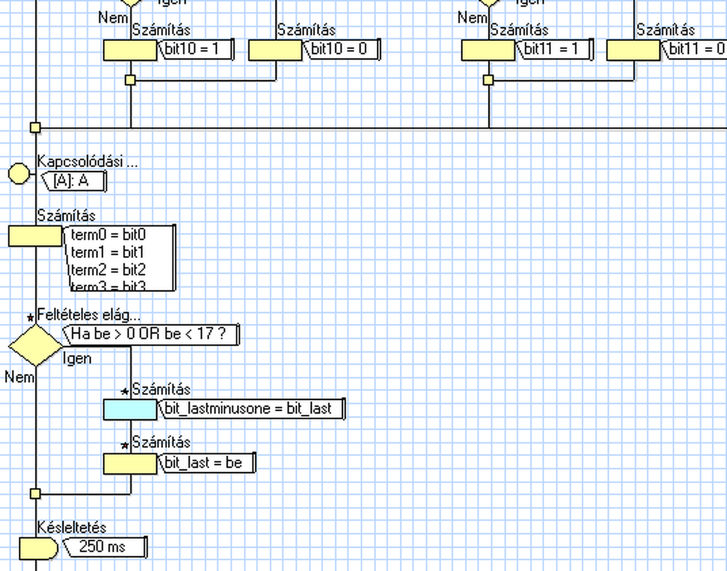The height and width of the screenshot is (571, 727).
Task: Select the 250 ms delay icon
Action: [x=39, y=549]
